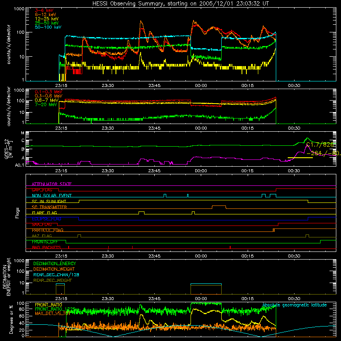This screenshot has width=341, height=341.
Task: Click the '0.3-0.8 MeV' legend label
Action: [49, 96]
